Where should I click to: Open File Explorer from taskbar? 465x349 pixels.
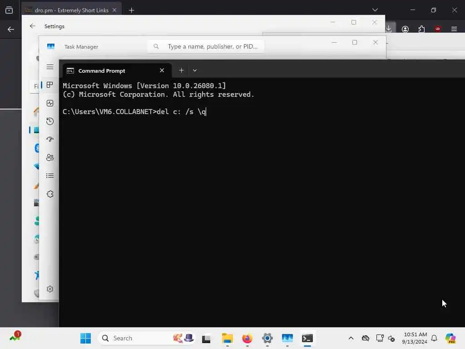227,338
